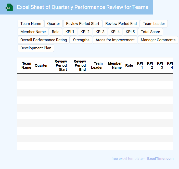This screenshot has height=169, width=179.
Task: Select the Total Score tag
Action: click(150, 32)
